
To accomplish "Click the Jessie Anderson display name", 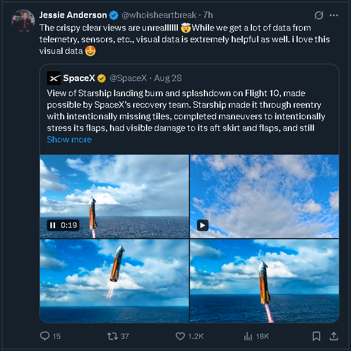I will click(x=73, y=15).
